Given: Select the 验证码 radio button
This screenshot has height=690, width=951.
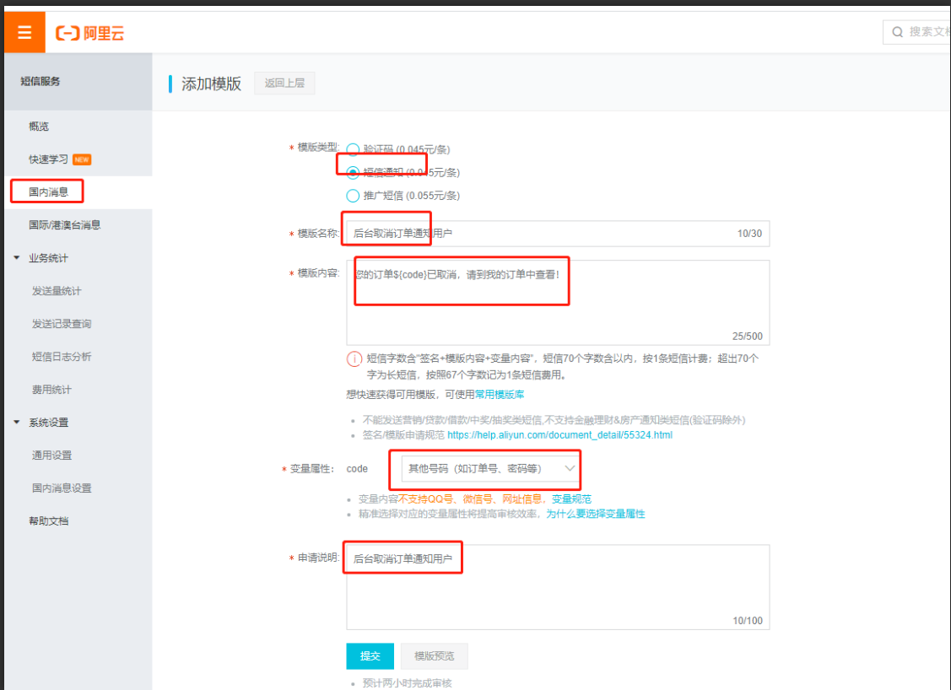Looking at the screenshot, I should [353, 149].
